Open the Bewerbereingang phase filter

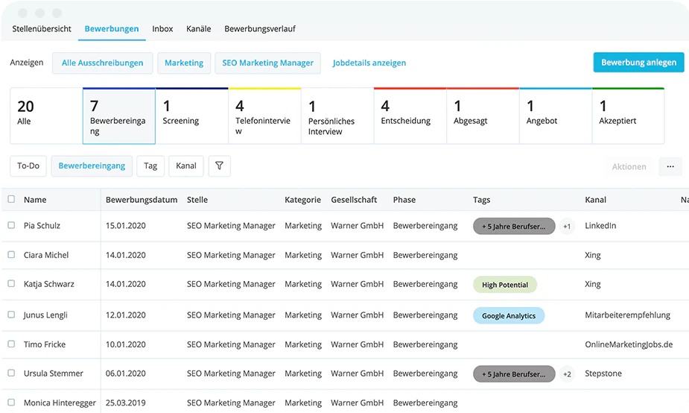(92, 165)
